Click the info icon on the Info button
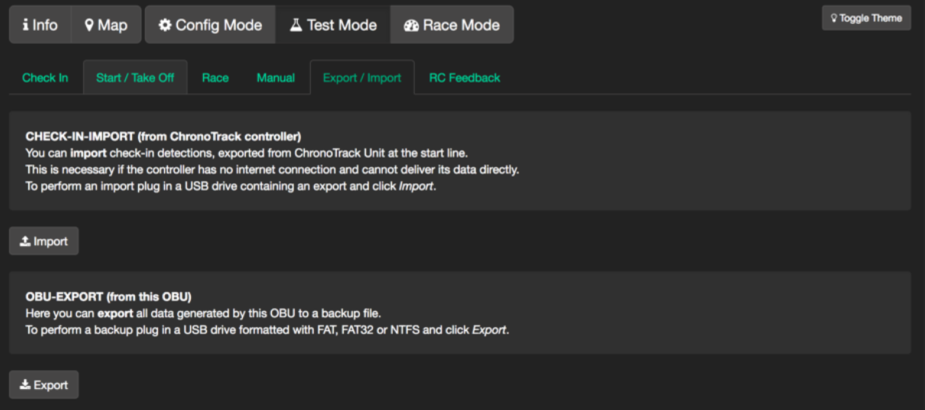Screen dimensions: 925x410 (25, 25)
